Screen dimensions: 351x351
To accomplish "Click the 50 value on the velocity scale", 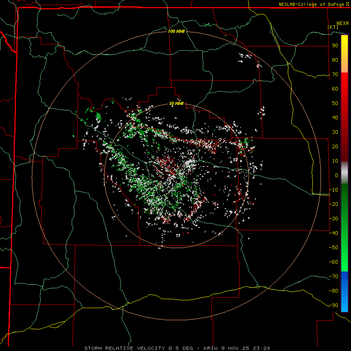I will 335,103.
